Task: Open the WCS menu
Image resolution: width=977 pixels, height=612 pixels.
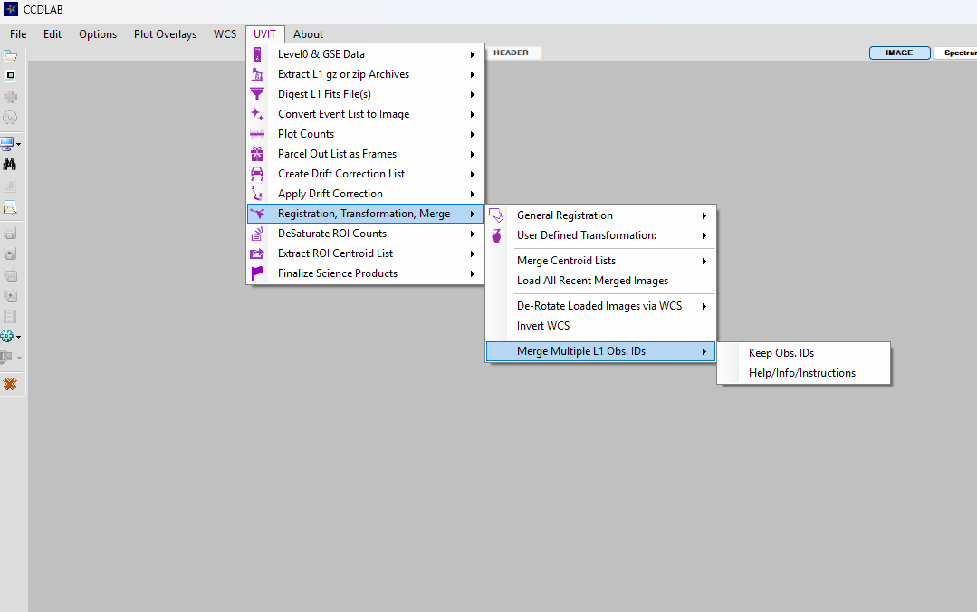Action: coord(225,34)
